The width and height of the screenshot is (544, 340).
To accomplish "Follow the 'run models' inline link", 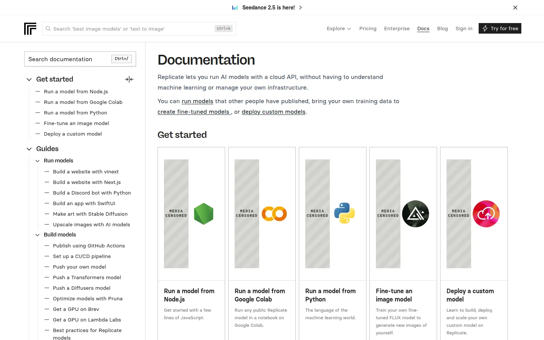I will coord(197,101).
